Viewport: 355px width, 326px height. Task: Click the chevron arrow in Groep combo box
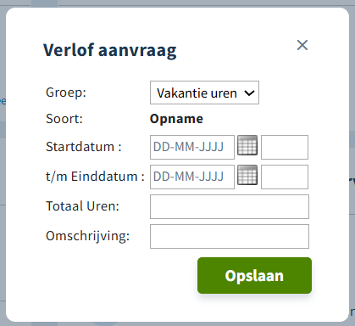point(249,93)
